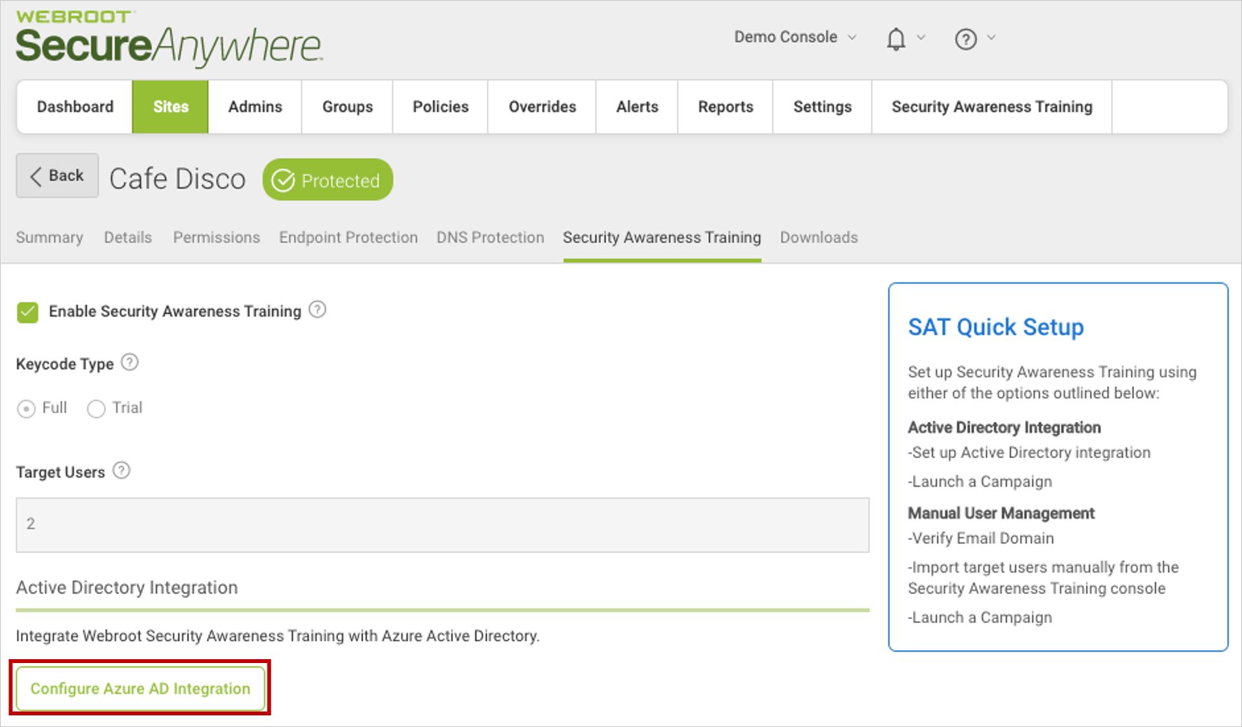Click the help question mark icon
The image size is (1242, 727).
pyautogui.click(x=963, y=38)
